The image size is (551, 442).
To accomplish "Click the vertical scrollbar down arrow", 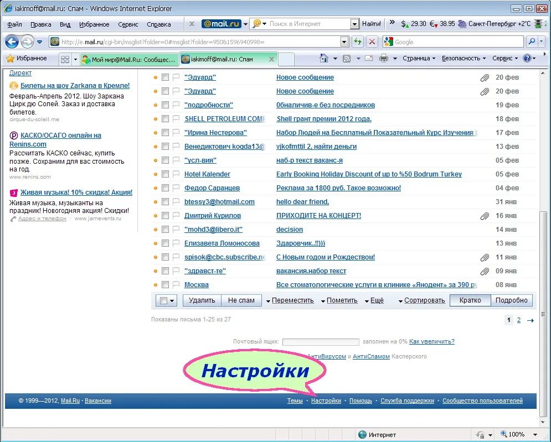I will tap(543, 422).
